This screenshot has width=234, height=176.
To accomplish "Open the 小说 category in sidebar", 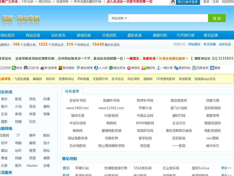I will pyautogui.click(x=18, y=107).
